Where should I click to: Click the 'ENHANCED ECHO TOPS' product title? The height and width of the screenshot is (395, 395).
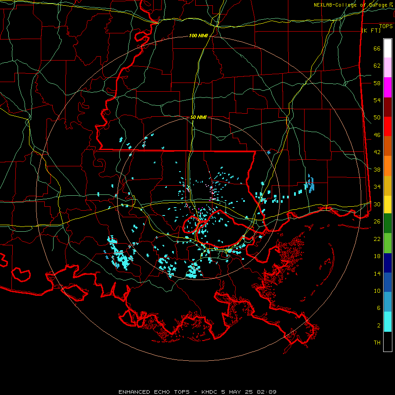pos(154,392)
